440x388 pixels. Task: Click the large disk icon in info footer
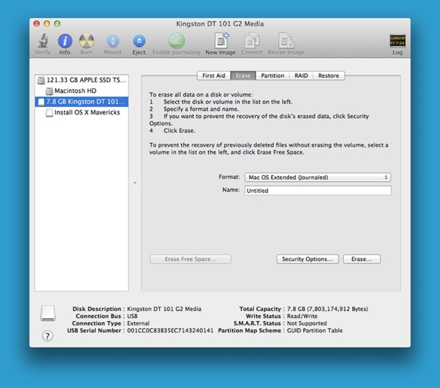47,313
